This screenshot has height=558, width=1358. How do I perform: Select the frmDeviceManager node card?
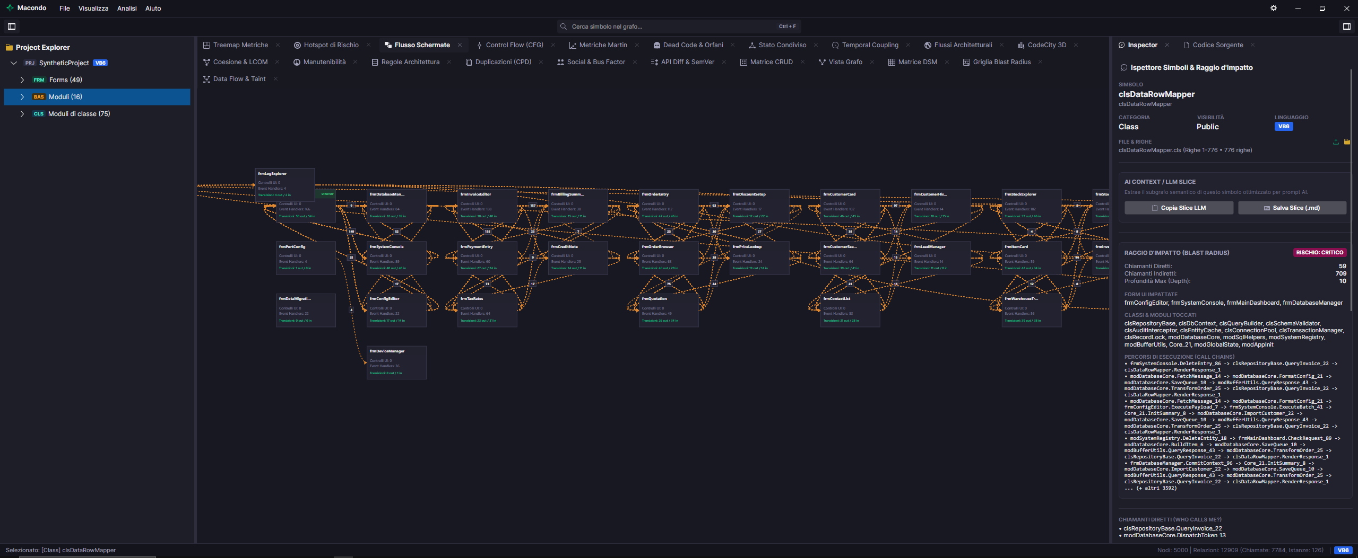[x=396, y=362]
